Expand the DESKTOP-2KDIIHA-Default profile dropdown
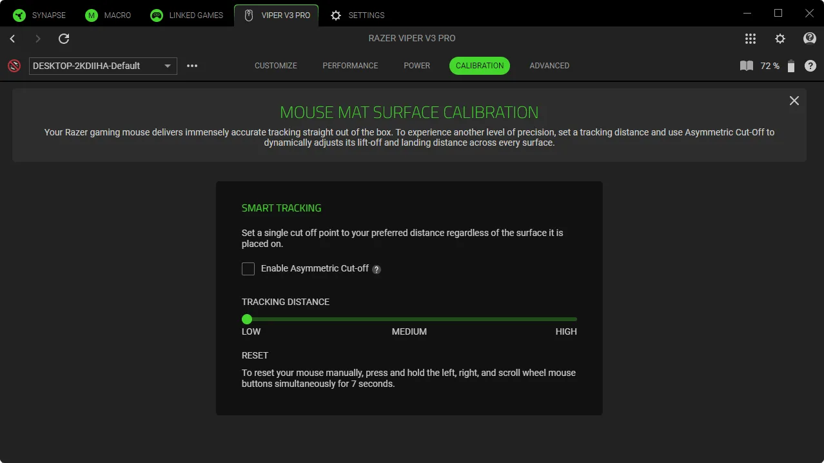The width and height of the screenshot is (824, 463). 103,66
